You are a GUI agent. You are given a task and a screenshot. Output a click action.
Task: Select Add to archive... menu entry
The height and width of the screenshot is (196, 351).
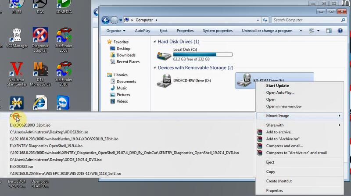tap(300, 132)
